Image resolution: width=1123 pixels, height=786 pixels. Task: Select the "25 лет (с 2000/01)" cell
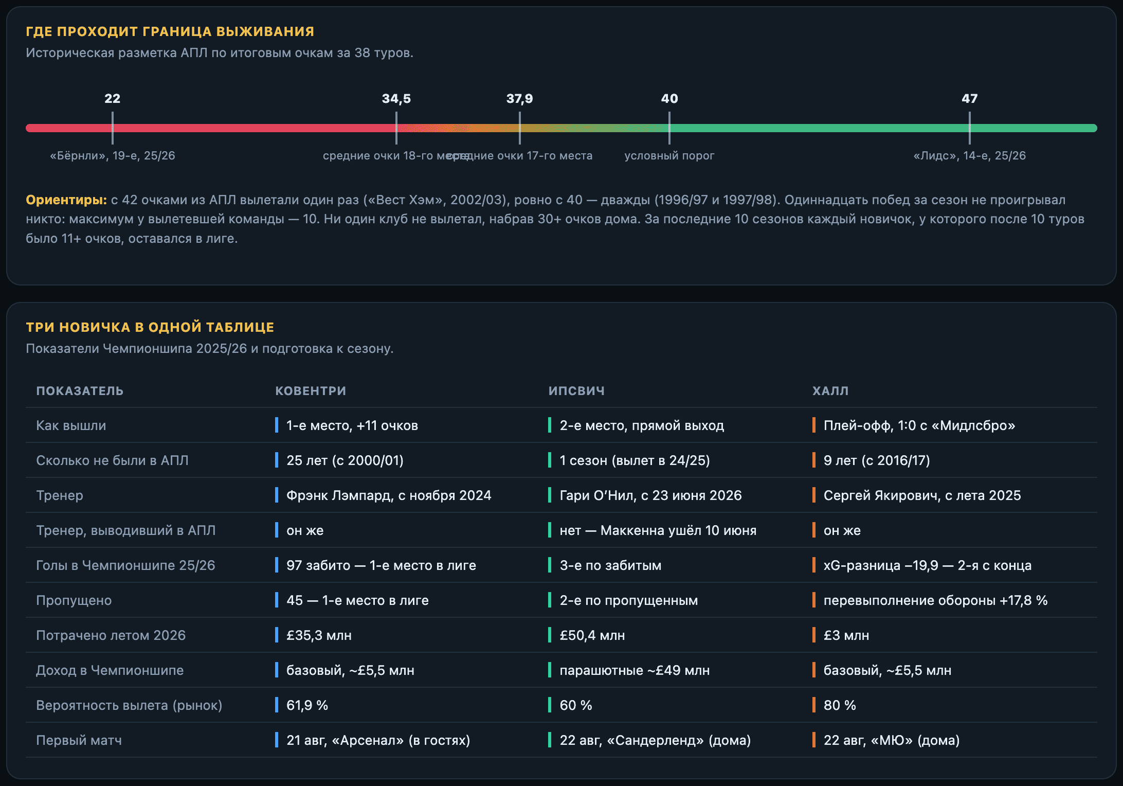point(345,460)
